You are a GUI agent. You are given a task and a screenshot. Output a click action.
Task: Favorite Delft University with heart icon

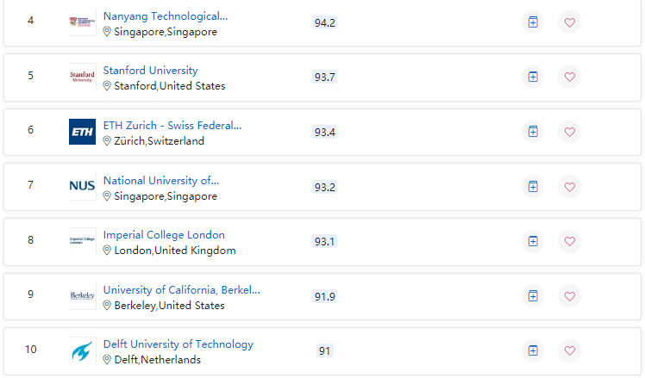(x=569, y=350)
